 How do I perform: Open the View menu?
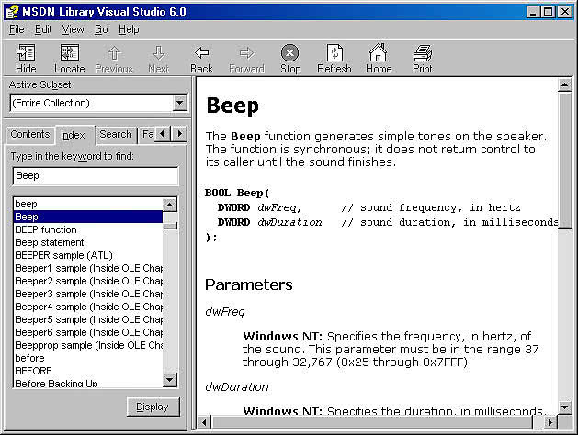73,29
